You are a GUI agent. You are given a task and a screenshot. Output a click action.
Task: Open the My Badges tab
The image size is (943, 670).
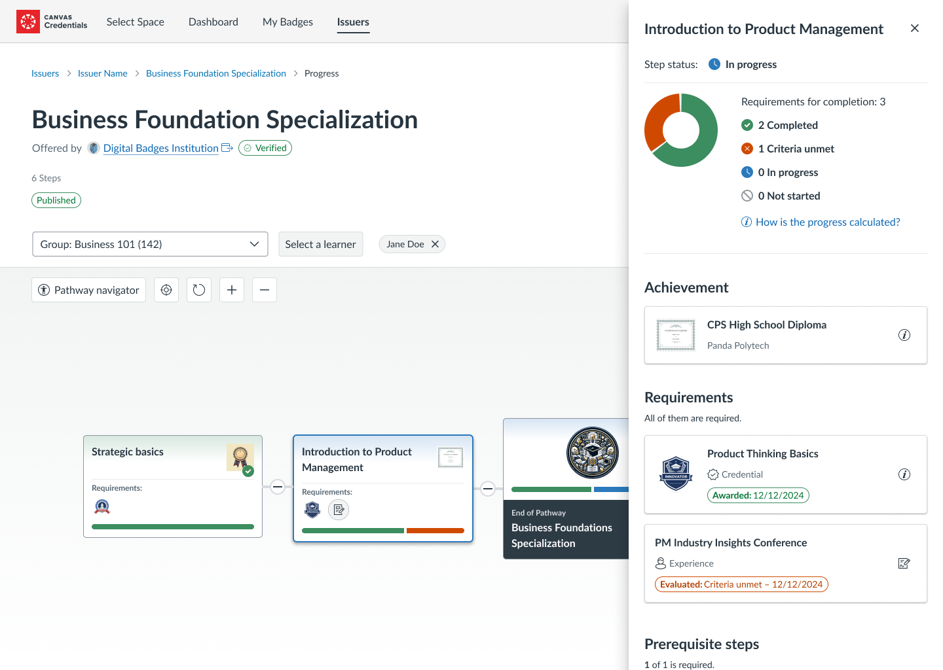pyautogui.click(x=287, y=22)
